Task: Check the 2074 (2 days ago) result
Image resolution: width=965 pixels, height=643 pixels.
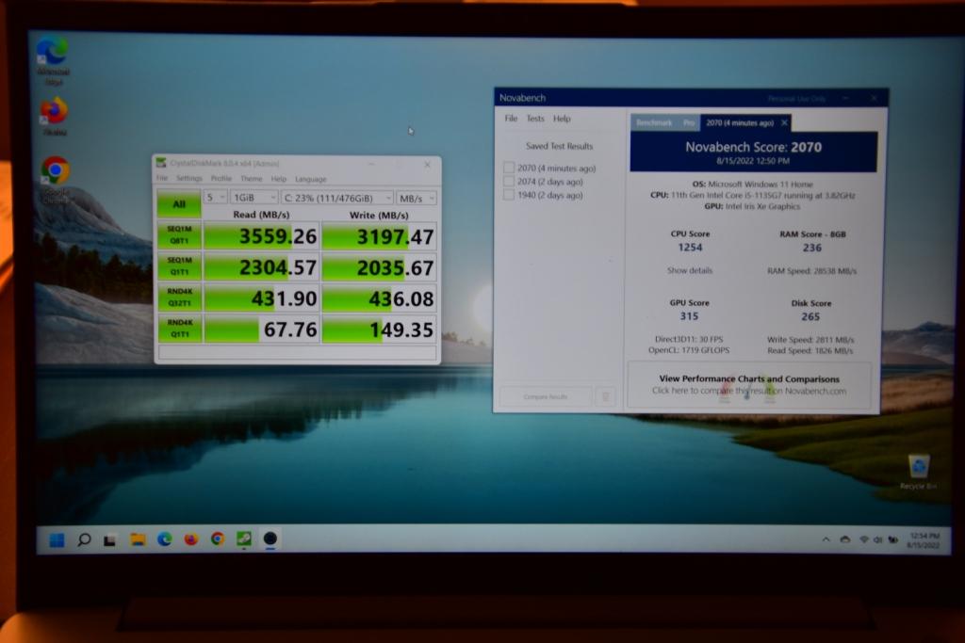Action: pos(509,182)
